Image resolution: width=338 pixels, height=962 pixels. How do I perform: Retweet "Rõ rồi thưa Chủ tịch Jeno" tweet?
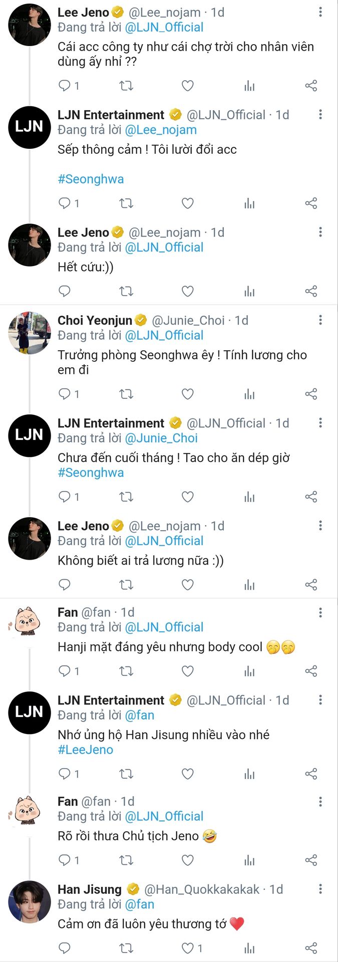126,860
